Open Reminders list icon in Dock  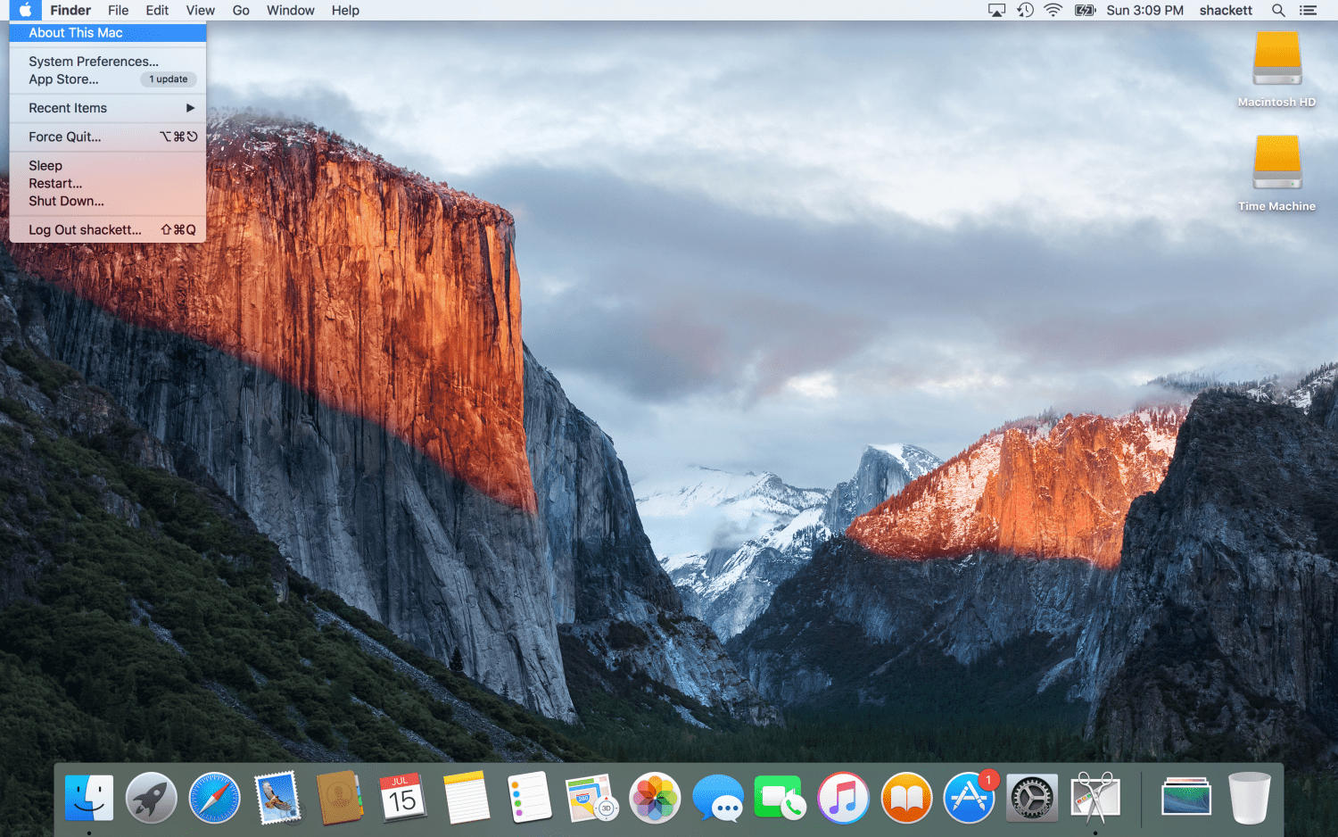tap(529, 798)
